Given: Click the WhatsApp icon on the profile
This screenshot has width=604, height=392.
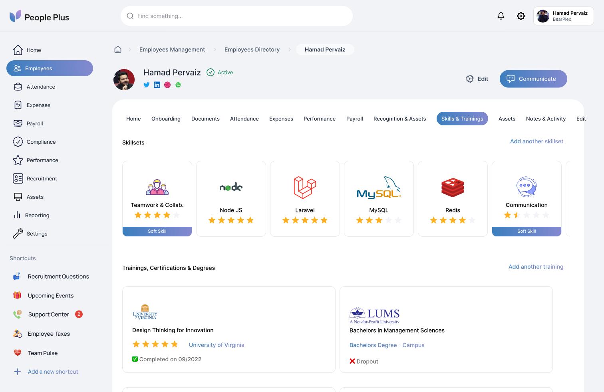Looking at the screenshot, I should (178, 85).
